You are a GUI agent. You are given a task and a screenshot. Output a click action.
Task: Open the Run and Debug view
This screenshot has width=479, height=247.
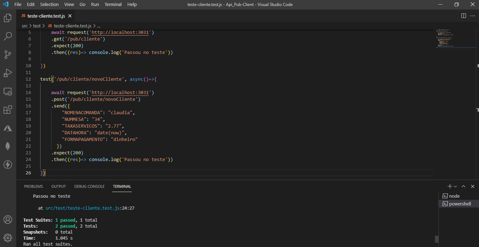coord(8,73)
